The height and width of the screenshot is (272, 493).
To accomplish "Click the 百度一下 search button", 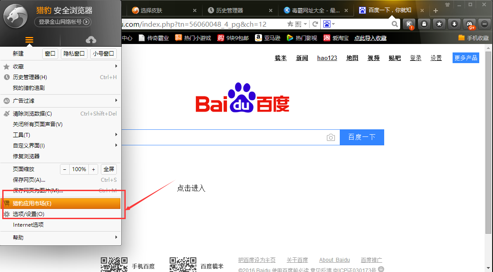I will 362,137.
